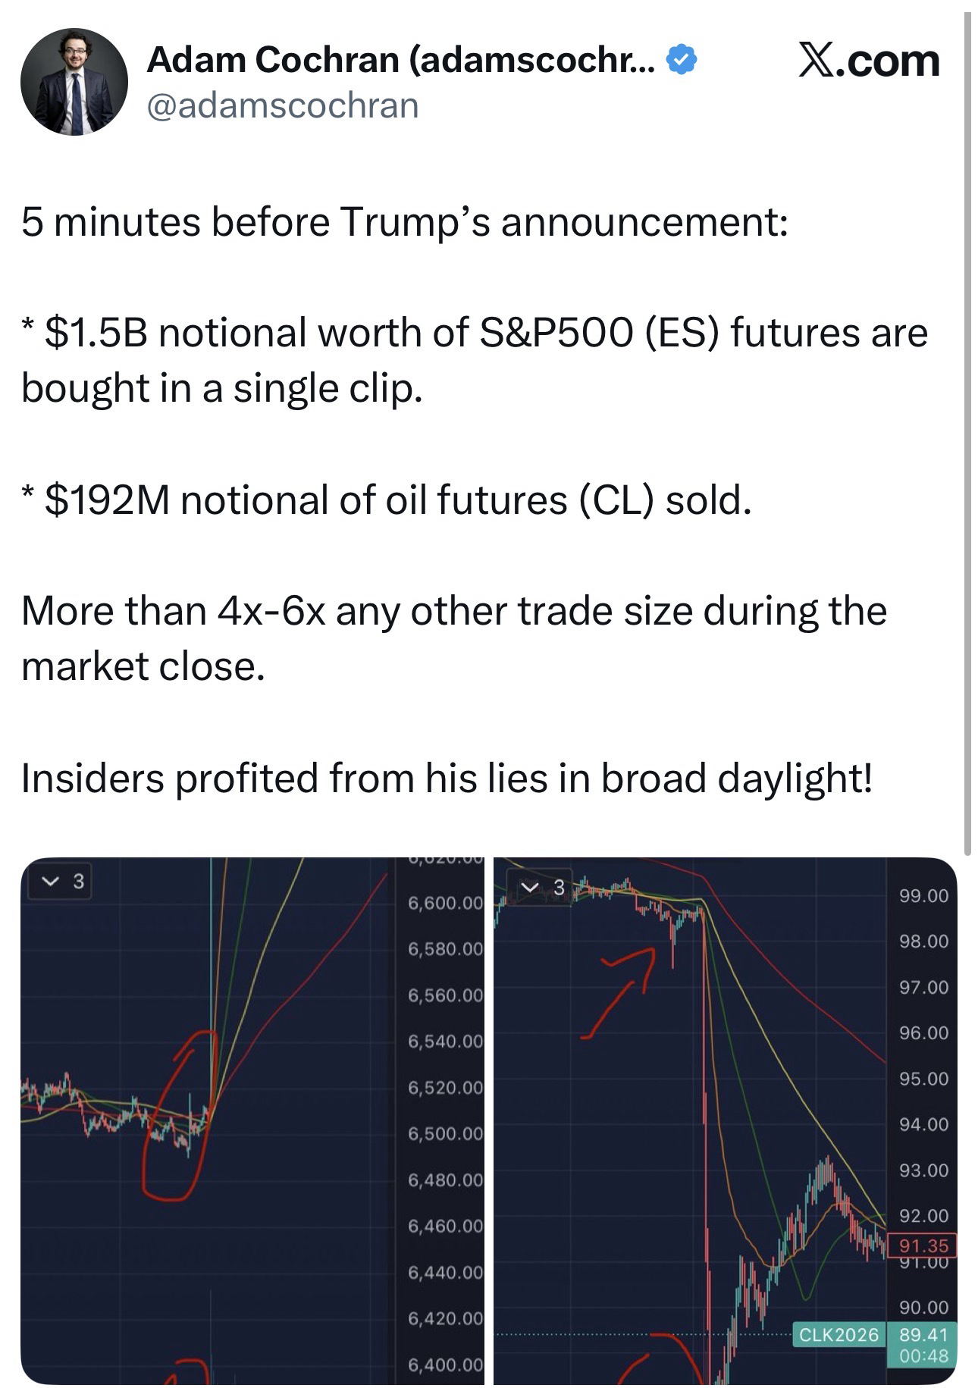Click the 89.41 current price label
The image size is (978, 1388).
click(x=923, y=1334)
